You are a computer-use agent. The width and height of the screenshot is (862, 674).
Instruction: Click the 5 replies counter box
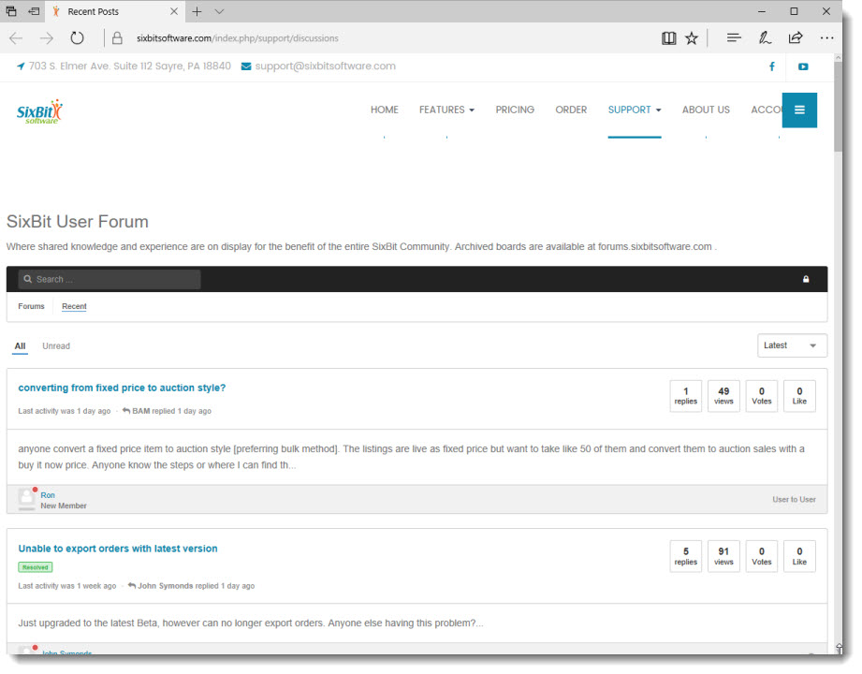pyautogui.click(x=685, y=556)
